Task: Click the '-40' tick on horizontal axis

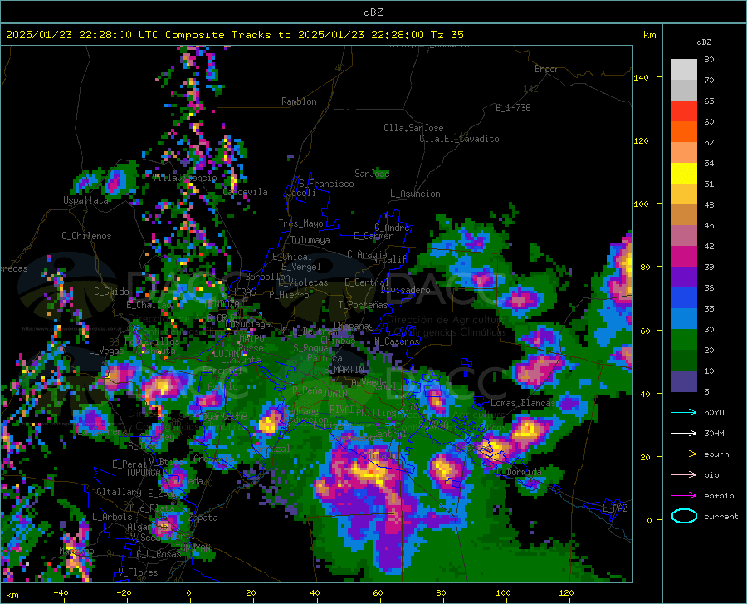Action: pos(61,593)
